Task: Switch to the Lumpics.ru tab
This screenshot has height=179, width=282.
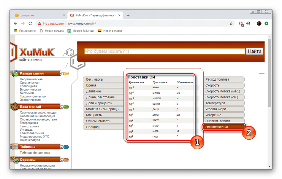Action: tap(40, 15)
